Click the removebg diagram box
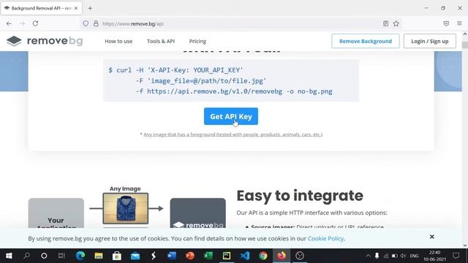The image size is (468, 263). click(x=198, y=213)
